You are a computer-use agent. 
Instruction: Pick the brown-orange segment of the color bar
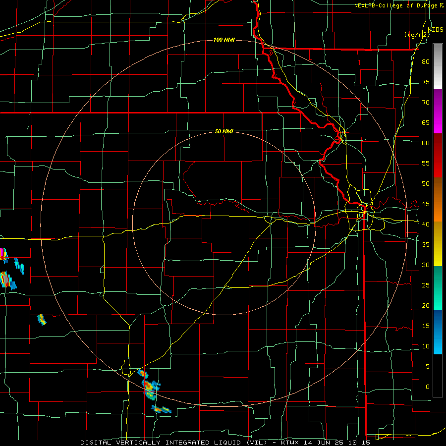click(438, 199)
